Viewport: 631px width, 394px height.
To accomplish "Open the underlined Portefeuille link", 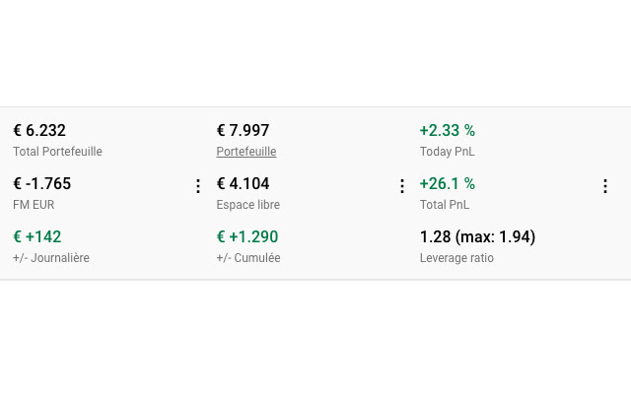I will click(246, 152).
